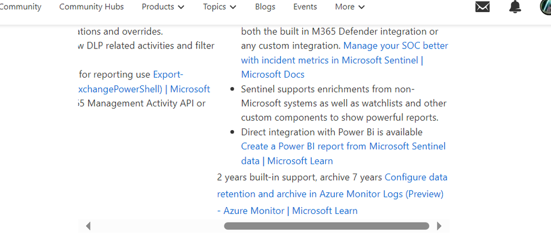Open Configure data retention and archive link
This screenshot has height=248, width=551.
416,177
